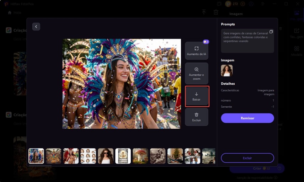
Task: Select the mushroom dog thumbnail
Action: click(x=140, y=156)
